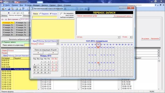Click scroll down arrow of interval list
The image size is (165, 93).
point(38,89)
